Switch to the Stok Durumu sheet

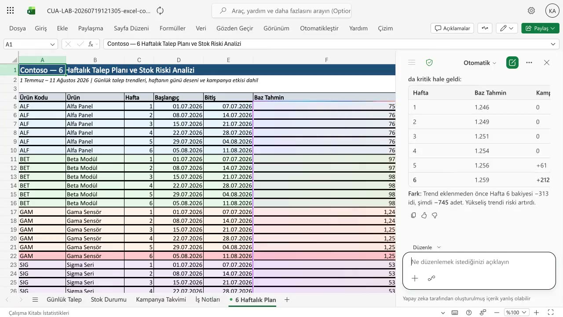109,300
